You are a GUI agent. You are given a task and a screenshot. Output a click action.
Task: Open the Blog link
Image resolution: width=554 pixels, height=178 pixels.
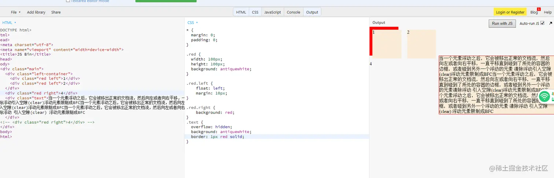click(534, 12)
